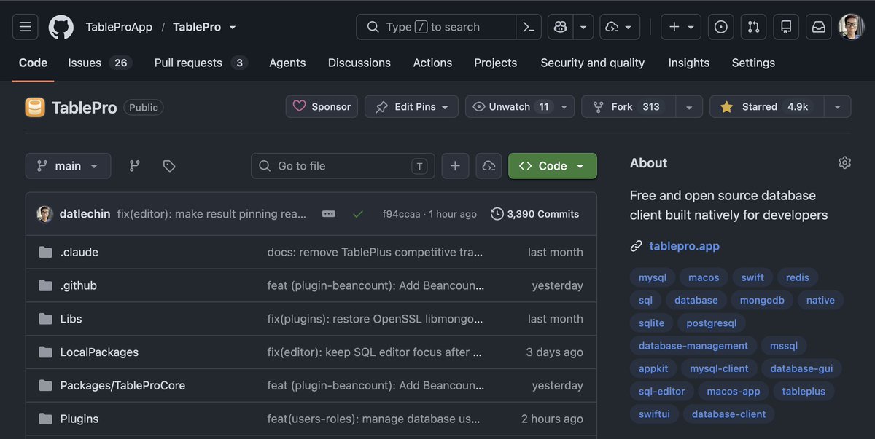The width and height of the screenshot is (875, 439).
Task: Open the Plugins folder
Action: point(79,419)
